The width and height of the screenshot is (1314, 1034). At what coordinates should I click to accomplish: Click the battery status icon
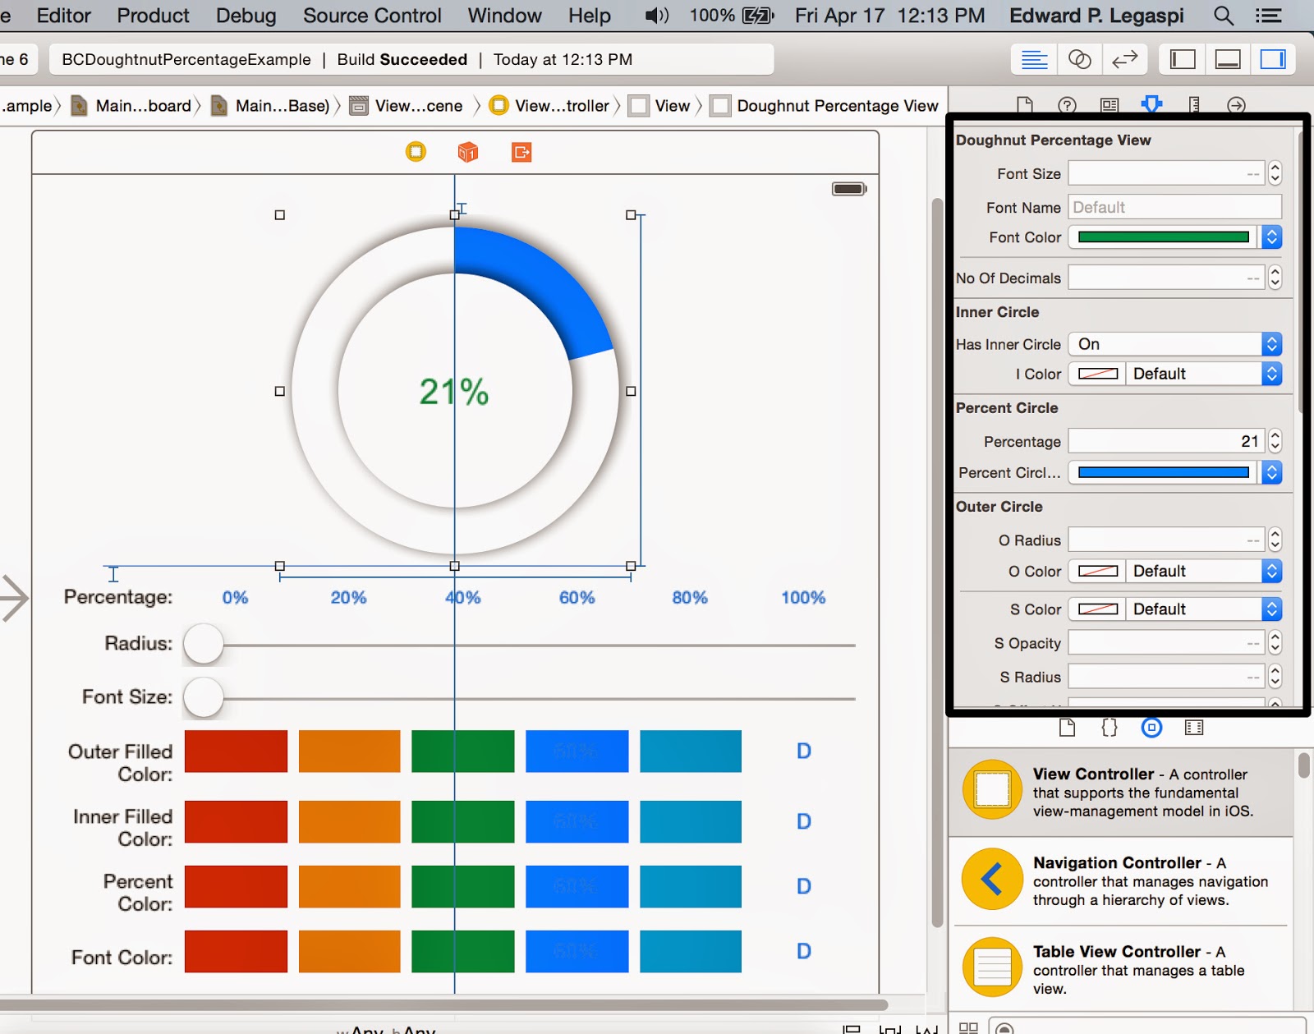pos(757,16)
